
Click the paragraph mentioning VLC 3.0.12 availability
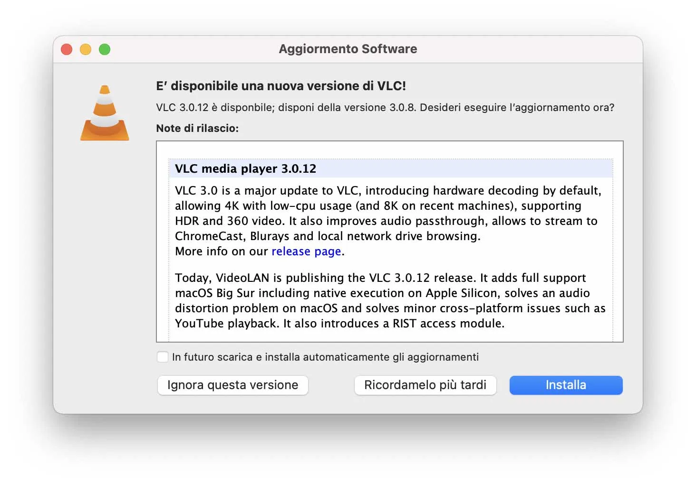(384, 107)
